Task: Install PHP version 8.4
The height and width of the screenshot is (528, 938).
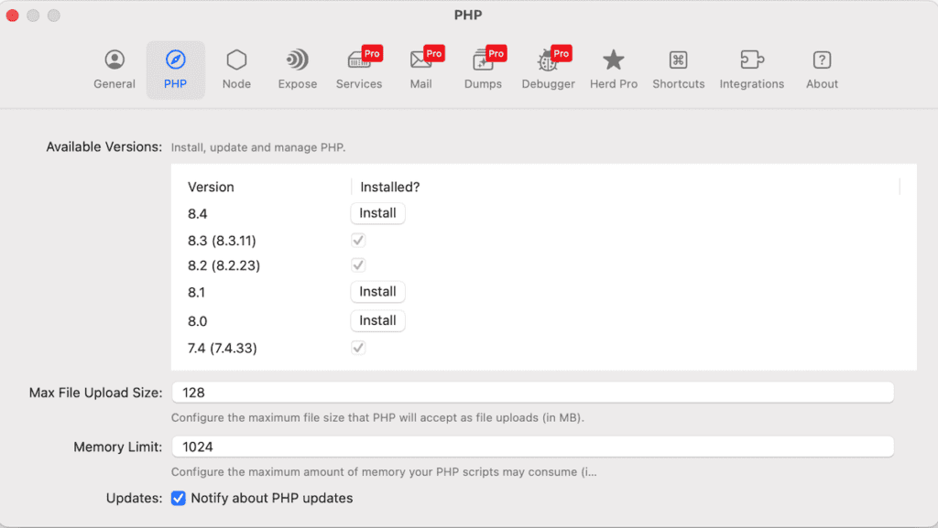Action: point(377,213)
